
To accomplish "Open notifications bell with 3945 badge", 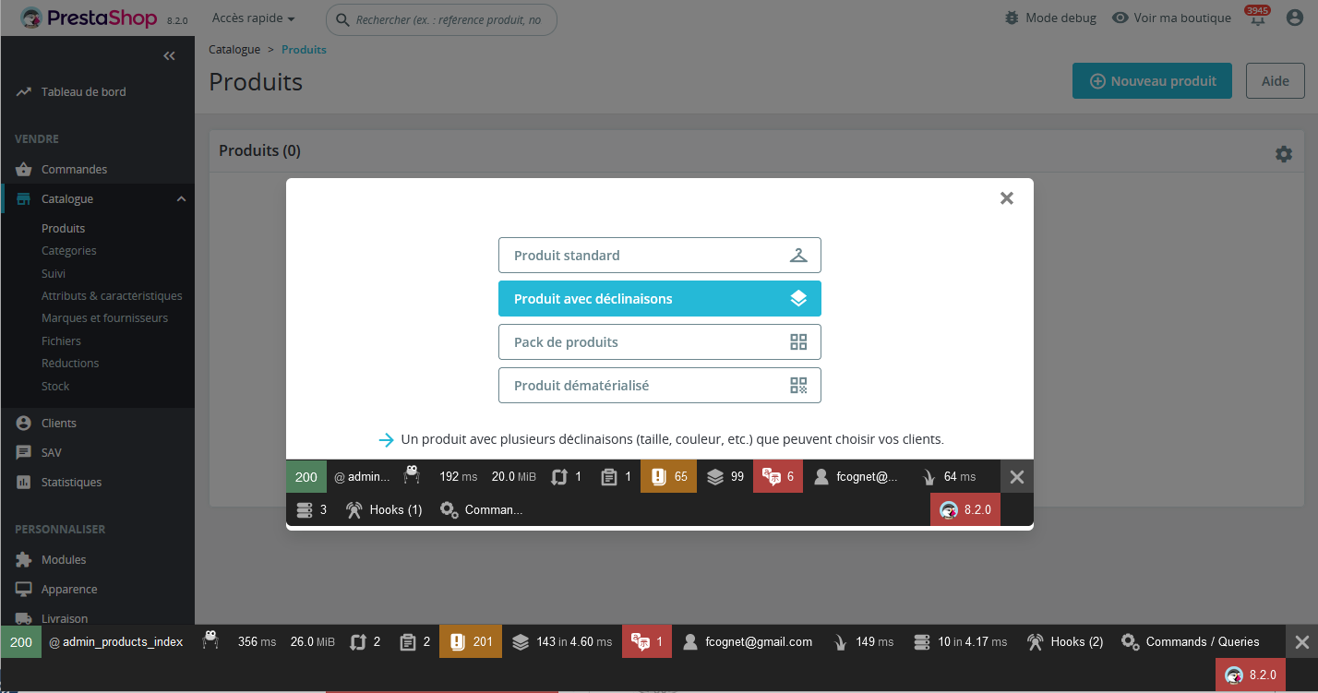I will pos(1256,18).
